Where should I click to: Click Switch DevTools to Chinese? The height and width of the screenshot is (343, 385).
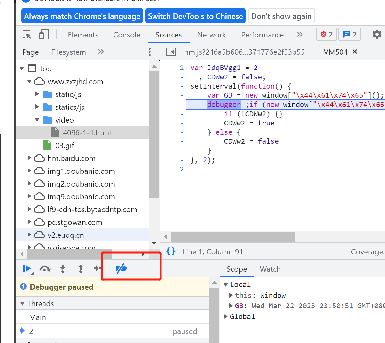point(195,16)
